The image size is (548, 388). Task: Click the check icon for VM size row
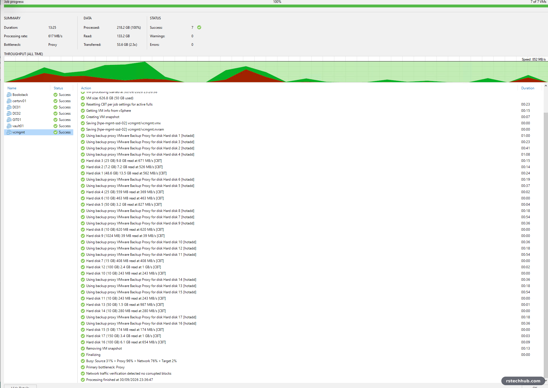pyautogui.click(x=83, y=98)
